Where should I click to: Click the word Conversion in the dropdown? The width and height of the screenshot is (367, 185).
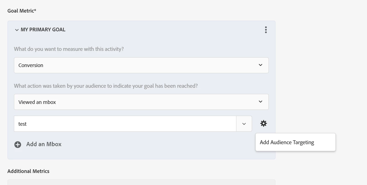coord(31,65)
